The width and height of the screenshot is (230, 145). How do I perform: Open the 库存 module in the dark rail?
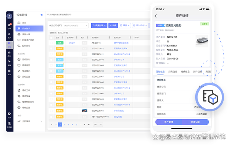(9, 54)
